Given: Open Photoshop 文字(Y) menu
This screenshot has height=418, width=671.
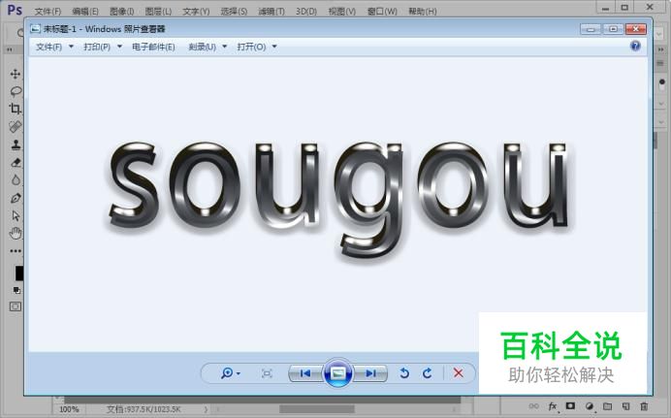Looking at the screenshot, I should click(x=196, y=12).
